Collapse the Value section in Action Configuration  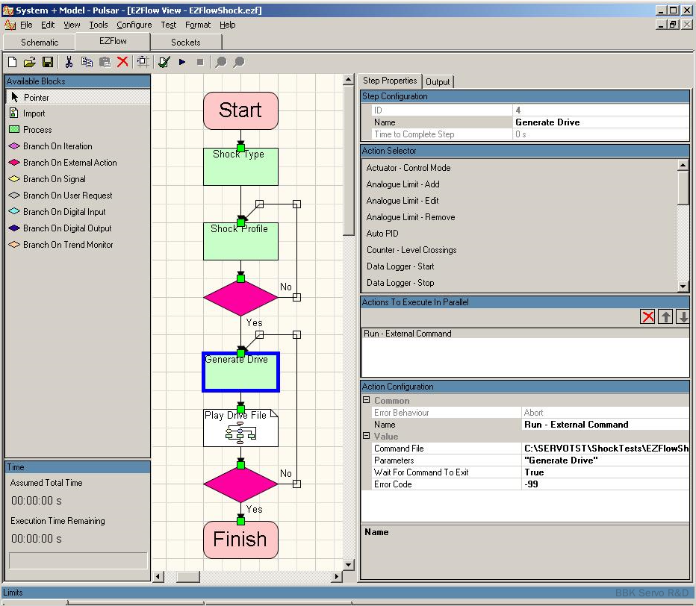[367, 437]
